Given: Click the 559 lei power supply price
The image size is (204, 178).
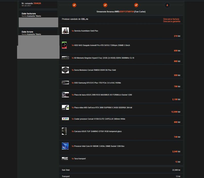Looking at the screenshot, I should click(x=177, y=75).
